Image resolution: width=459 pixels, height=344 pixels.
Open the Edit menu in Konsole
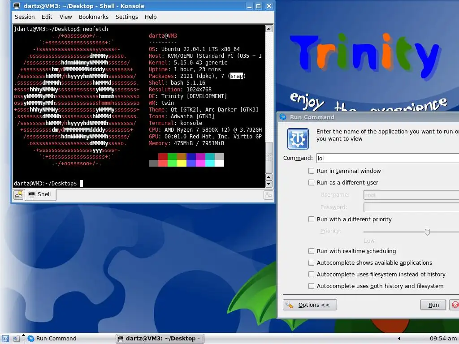tap(47, 17)
